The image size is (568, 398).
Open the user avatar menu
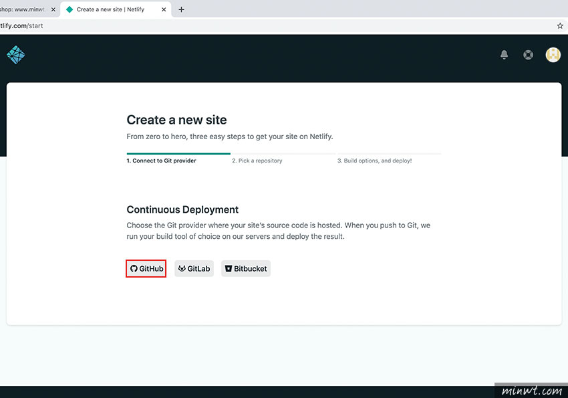pos(553,55)
